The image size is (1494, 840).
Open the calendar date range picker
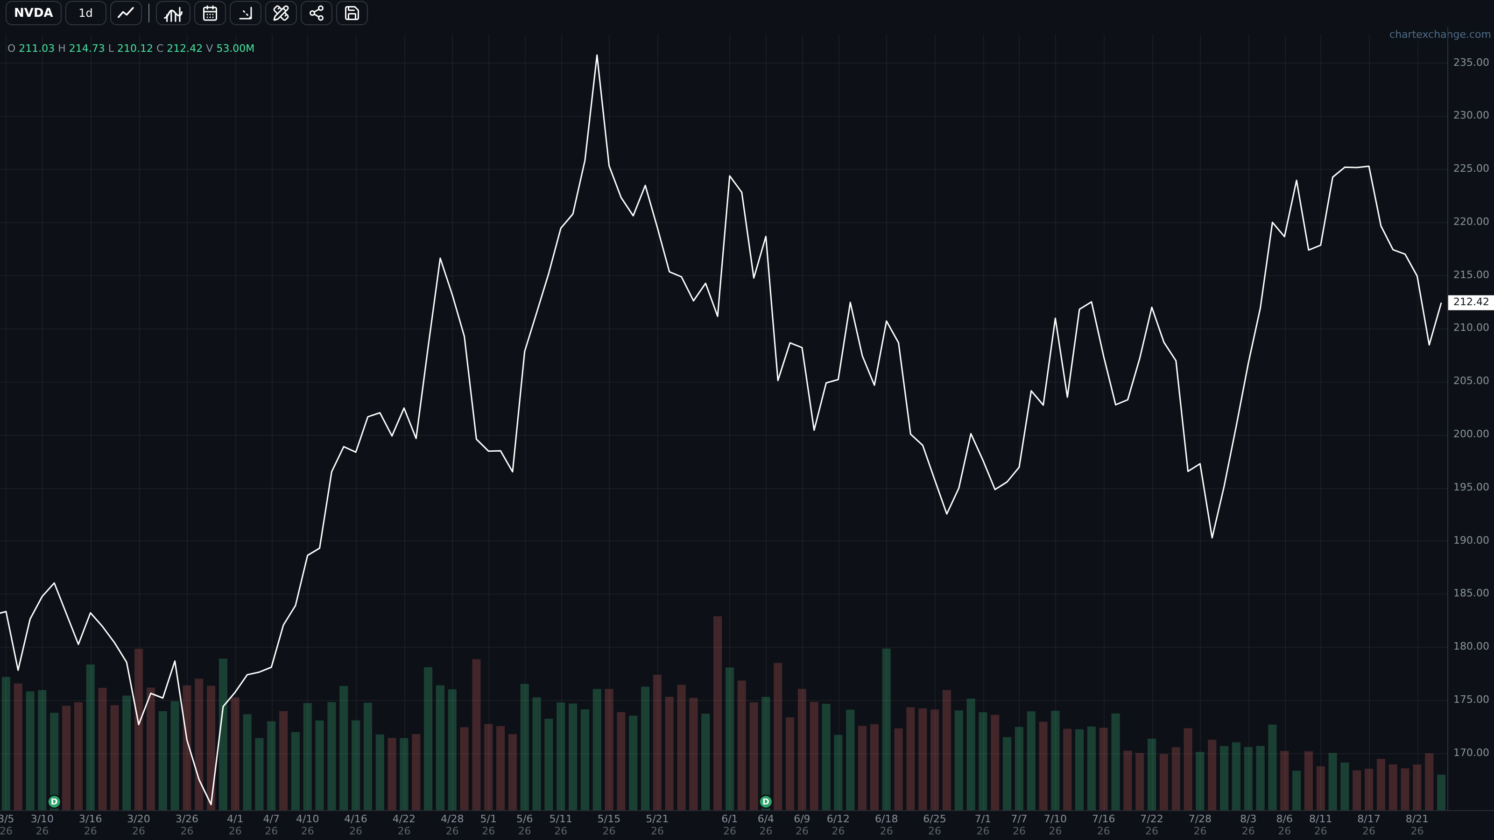tap(210, 13)
